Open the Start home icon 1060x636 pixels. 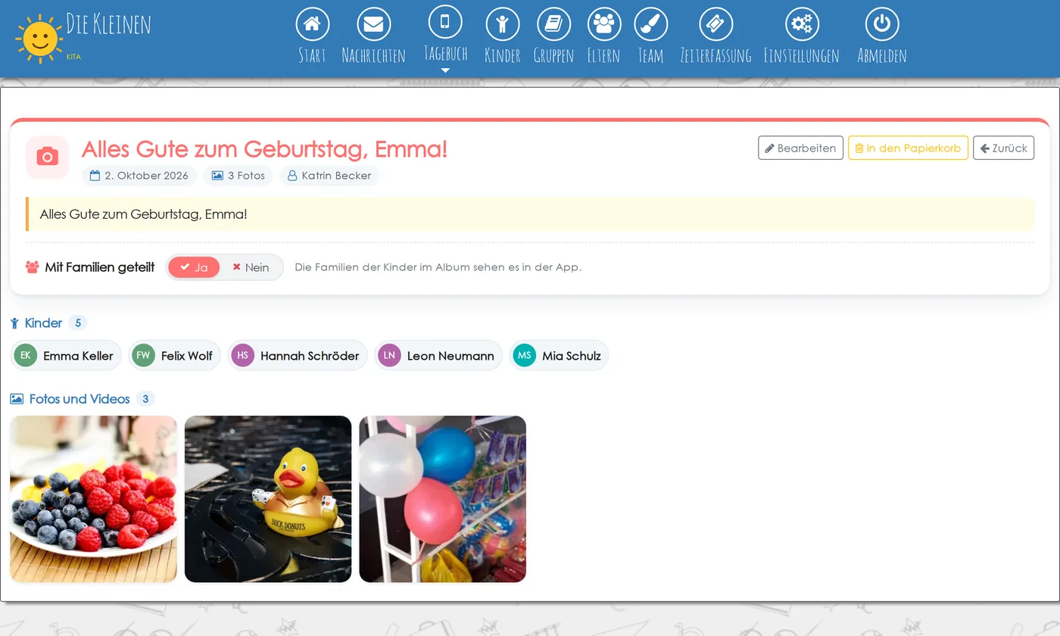(x=312, y=24)
